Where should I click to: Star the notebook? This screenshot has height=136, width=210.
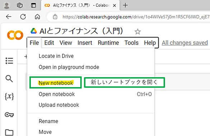click(138, 32)
